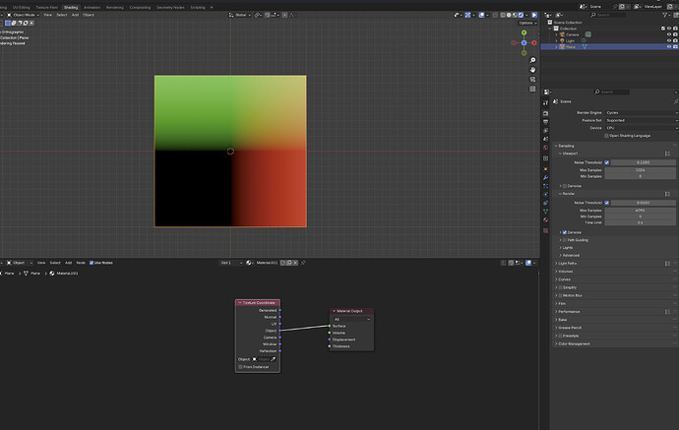Expand the Plane item in outliner
Image resolution: width=679 pixels, height=430 pixels.
click(556, 47)
